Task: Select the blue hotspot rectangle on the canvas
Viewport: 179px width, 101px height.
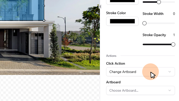Action: [x=22, y=10]
